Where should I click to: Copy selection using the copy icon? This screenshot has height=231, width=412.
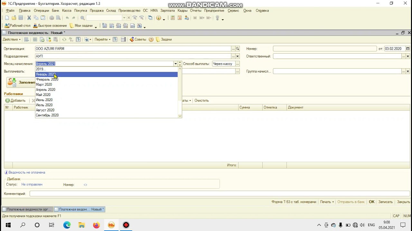[x=36, y=18]
